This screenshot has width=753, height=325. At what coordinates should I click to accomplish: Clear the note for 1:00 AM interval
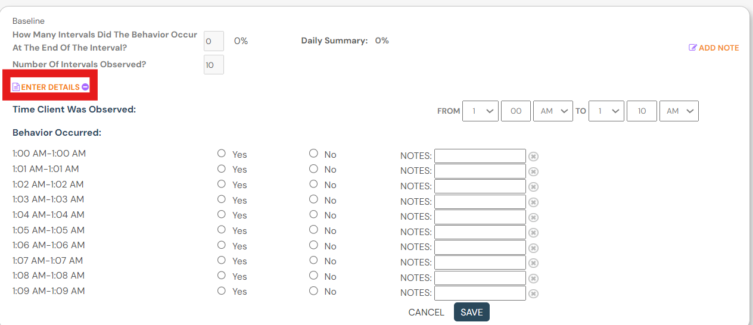(x=534, y=157)
